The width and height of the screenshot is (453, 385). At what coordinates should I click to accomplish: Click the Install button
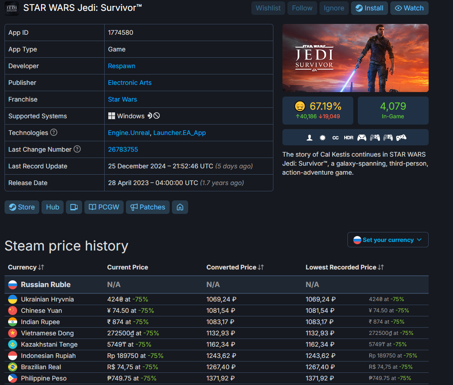tap(369, 8)
